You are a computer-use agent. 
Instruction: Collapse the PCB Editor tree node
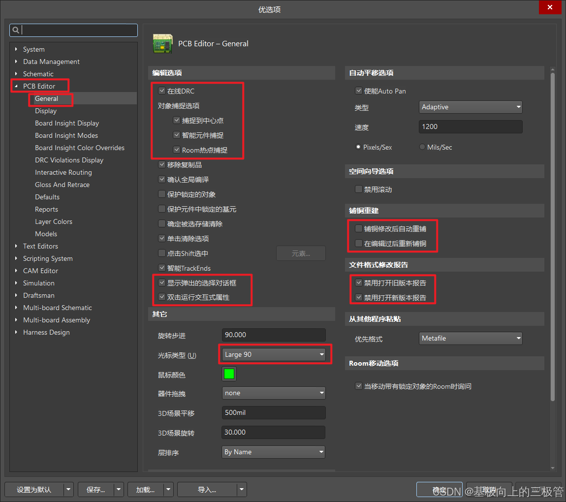(x=16, y=86)
